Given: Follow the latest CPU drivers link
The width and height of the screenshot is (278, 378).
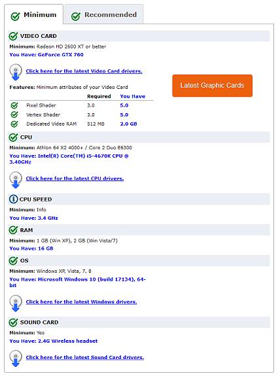Looking at the screenshot, I should click(75, 179).
